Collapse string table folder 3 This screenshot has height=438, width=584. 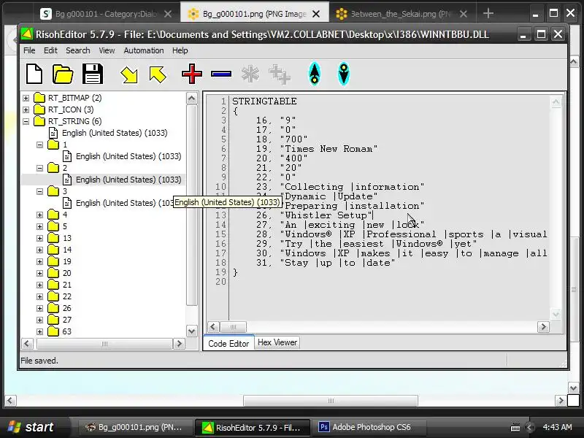(x=40, y=191)
